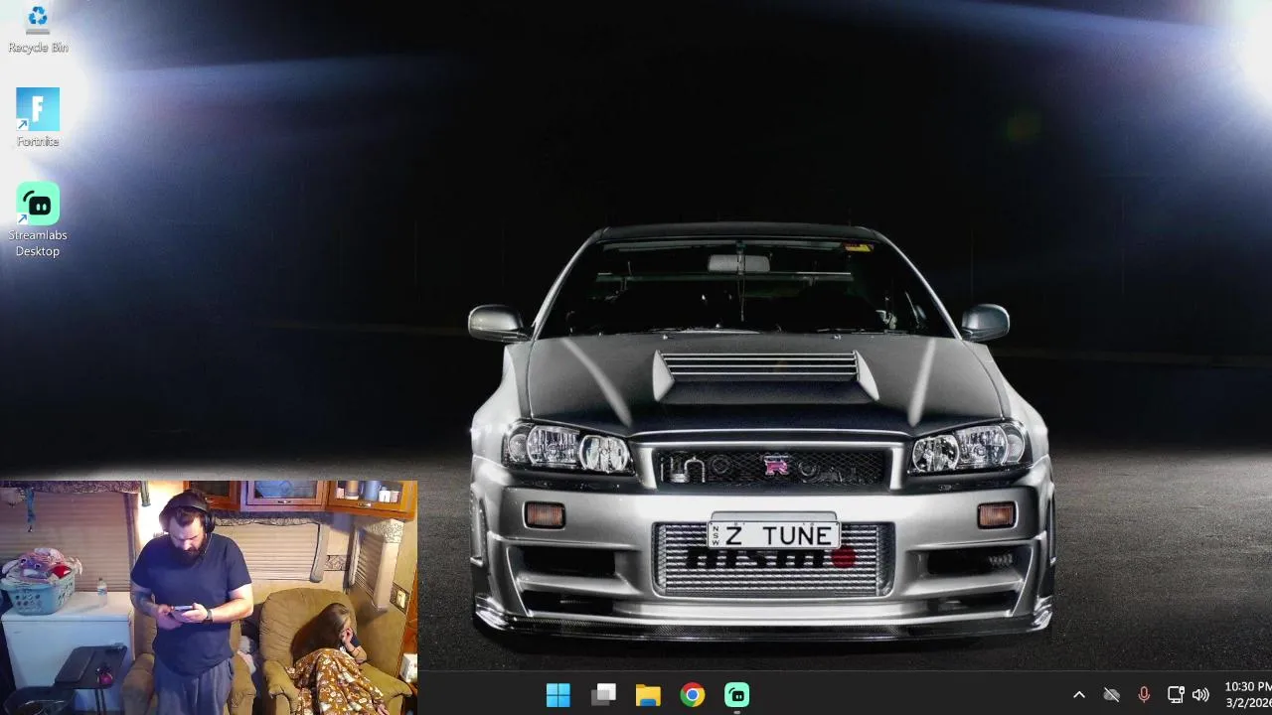Open the volume speaker tray icon

pos(1200,695)
